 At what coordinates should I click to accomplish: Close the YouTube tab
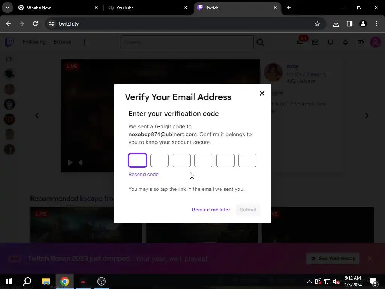pos(186,8)
